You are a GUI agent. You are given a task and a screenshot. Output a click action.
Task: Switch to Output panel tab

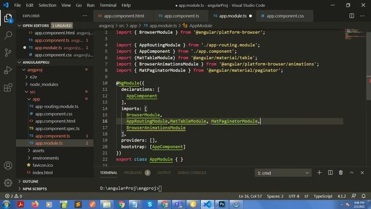[x=164, y=173]
